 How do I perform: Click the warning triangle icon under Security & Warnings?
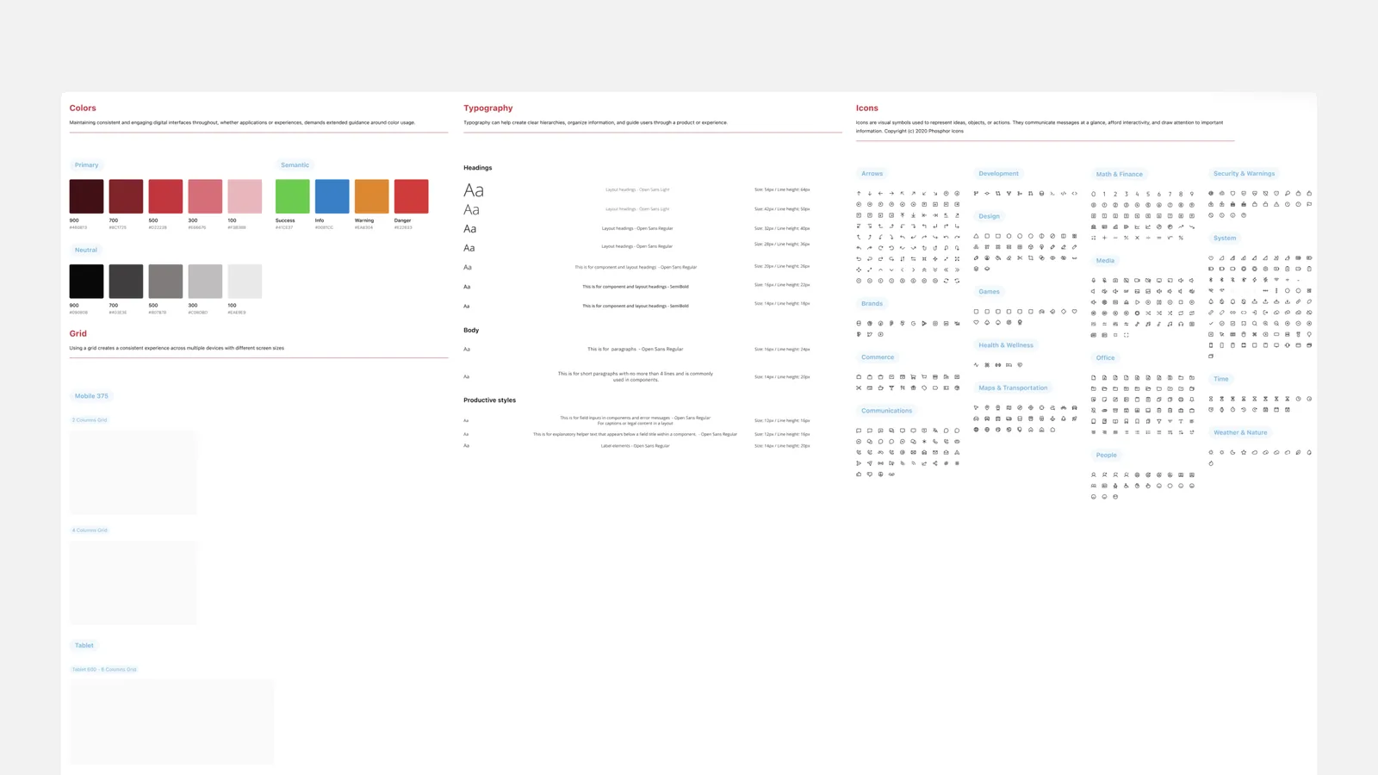(1276, 204)
